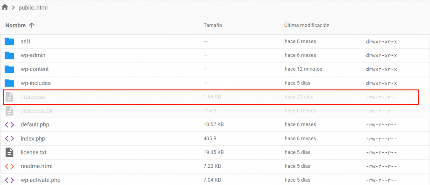Click the wp-includes folder icon

pyautogui.click(x=9, y=83)
